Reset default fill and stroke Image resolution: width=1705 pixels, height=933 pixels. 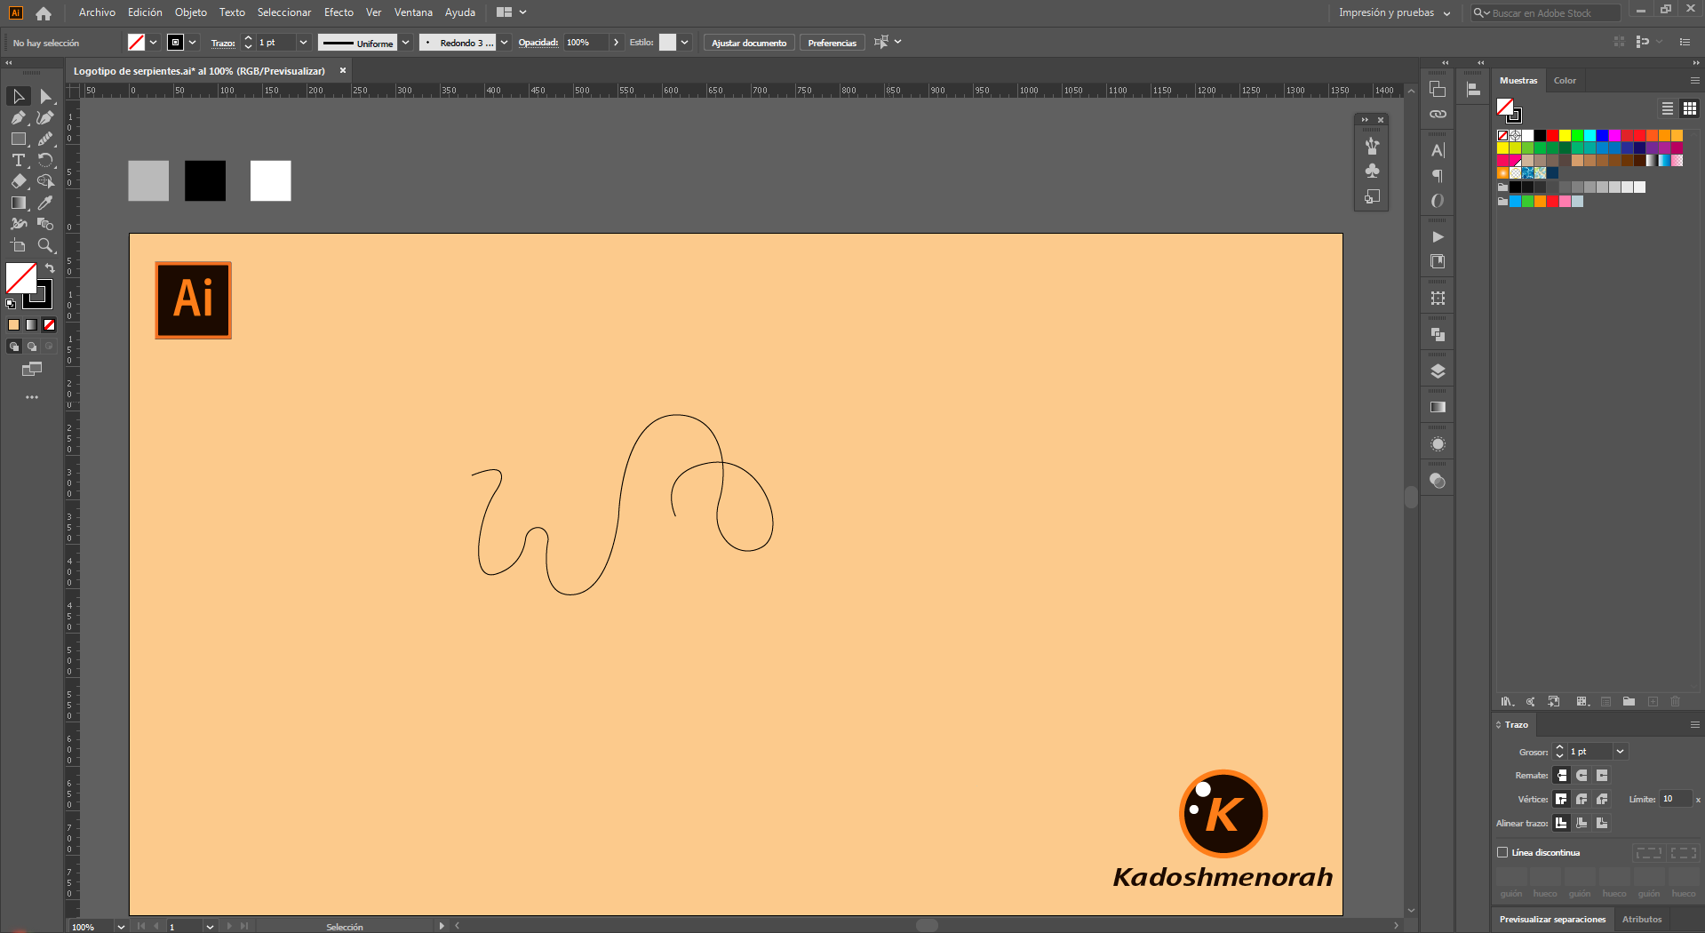pos(11,304)
